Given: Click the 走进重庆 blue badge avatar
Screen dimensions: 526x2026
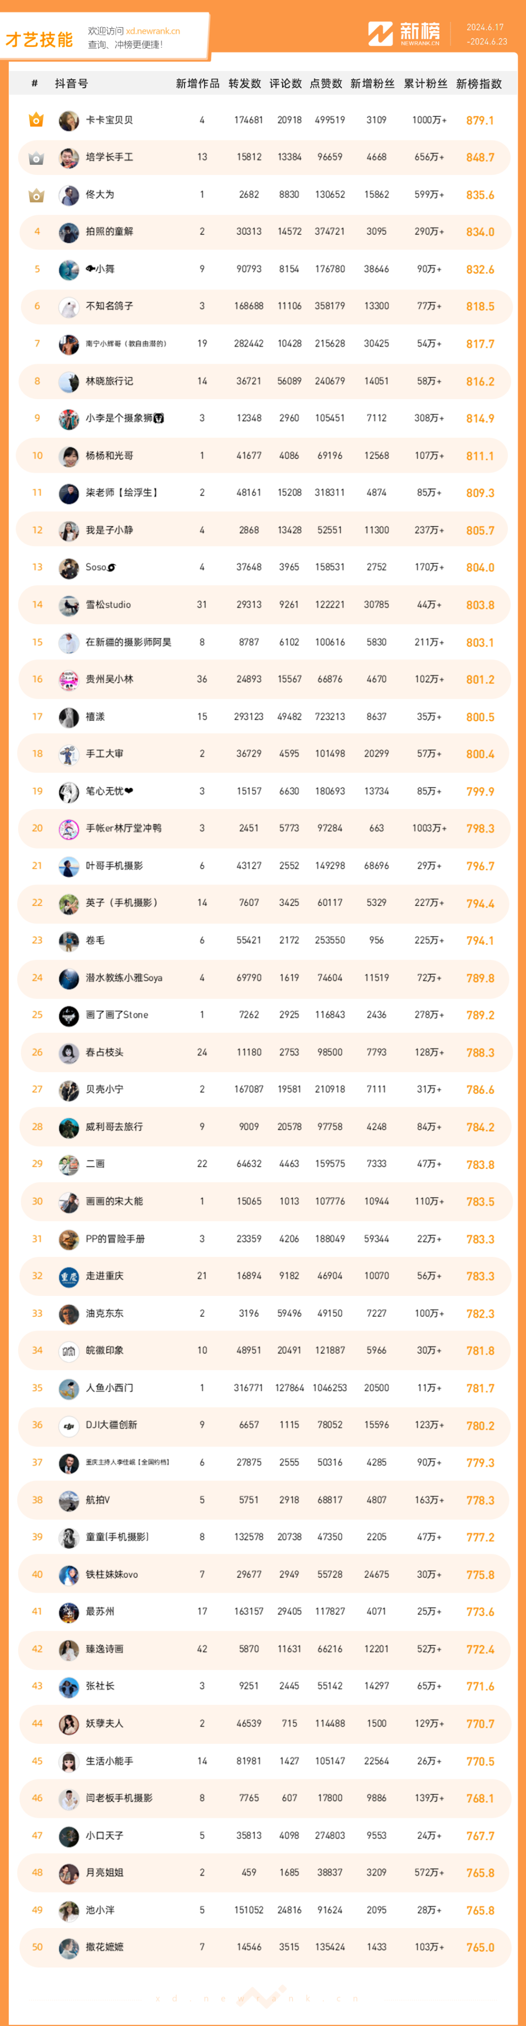Looking at the screenshot, I should 69,1276.
